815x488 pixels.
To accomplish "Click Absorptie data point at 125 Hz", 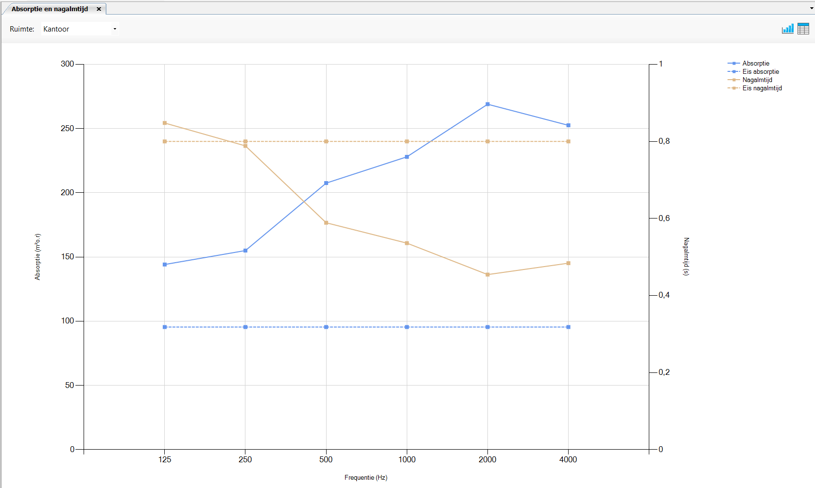I will pyautogui.click(x=165, y=265).
